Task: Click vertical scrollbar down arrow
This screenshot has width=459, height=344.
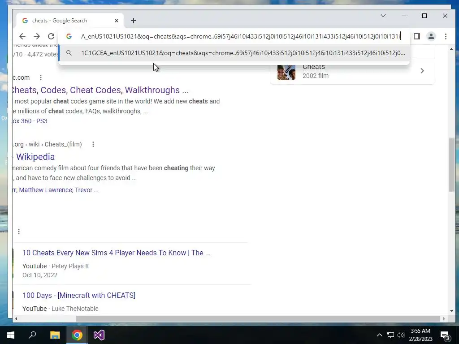Action: pyautogui.click(x=451, y=311)
